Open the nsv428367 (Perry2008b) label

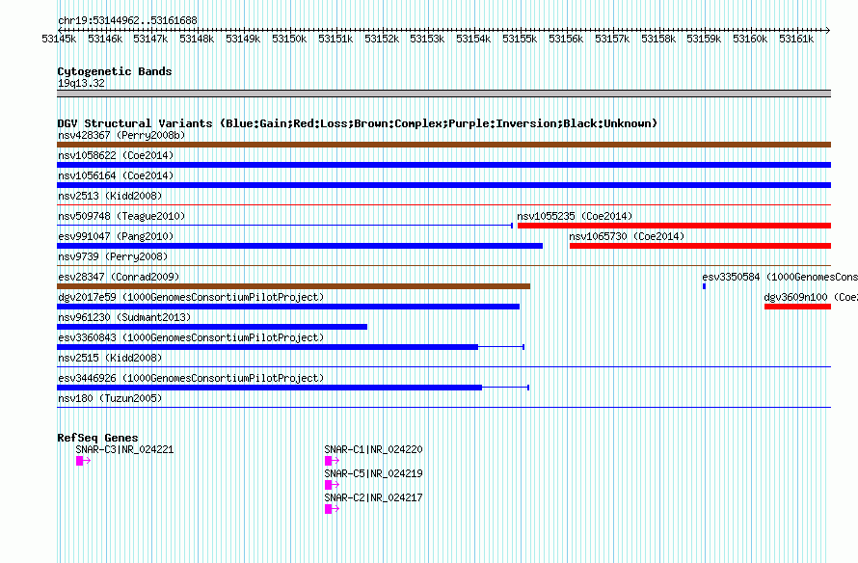121,135
